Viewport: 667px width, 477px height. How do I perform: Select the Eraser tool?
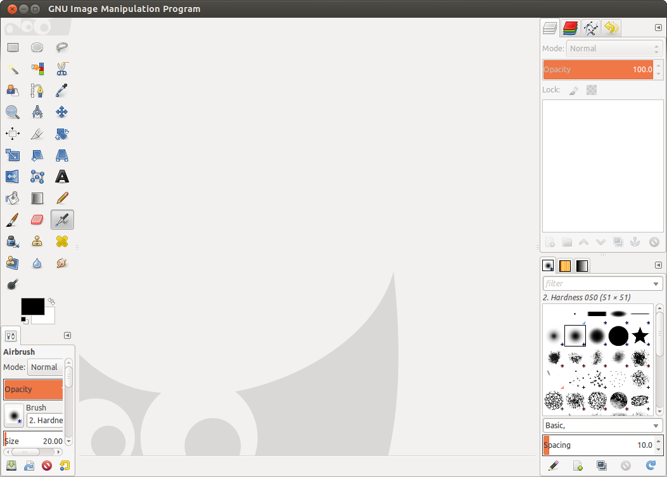click(37, 220)
